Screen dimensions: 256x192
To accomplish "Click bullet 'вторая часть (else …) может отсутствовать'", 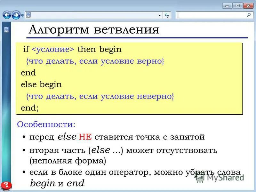I will click(x=123, y=150).
